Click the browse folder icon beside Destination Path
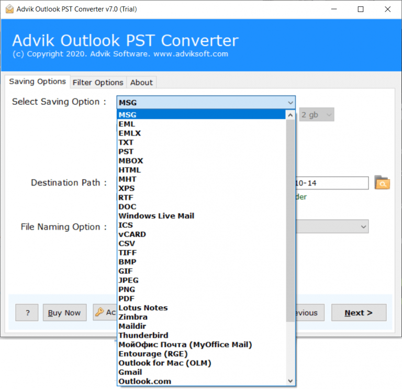The image size is (402, 389). 382,183
